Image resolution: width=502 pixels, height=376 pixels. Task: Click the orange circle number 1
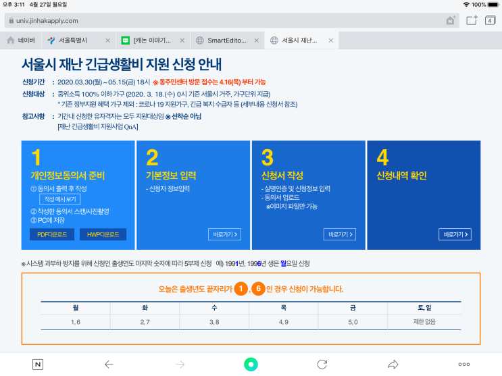pyautogui.click(x=241, y=289)
